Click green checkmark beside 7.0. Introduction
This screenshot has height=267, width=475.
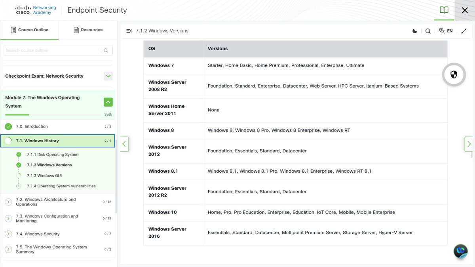pyautogui.click(x=8, y=127)
